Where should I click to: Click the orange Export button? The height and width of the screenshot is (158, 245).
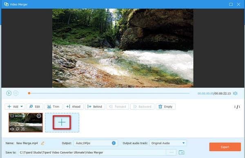[x=225, y=147]
